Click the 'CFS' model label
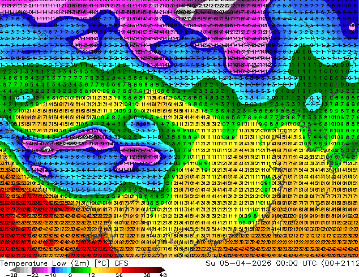The image size is (359, 277). [121, 263]
